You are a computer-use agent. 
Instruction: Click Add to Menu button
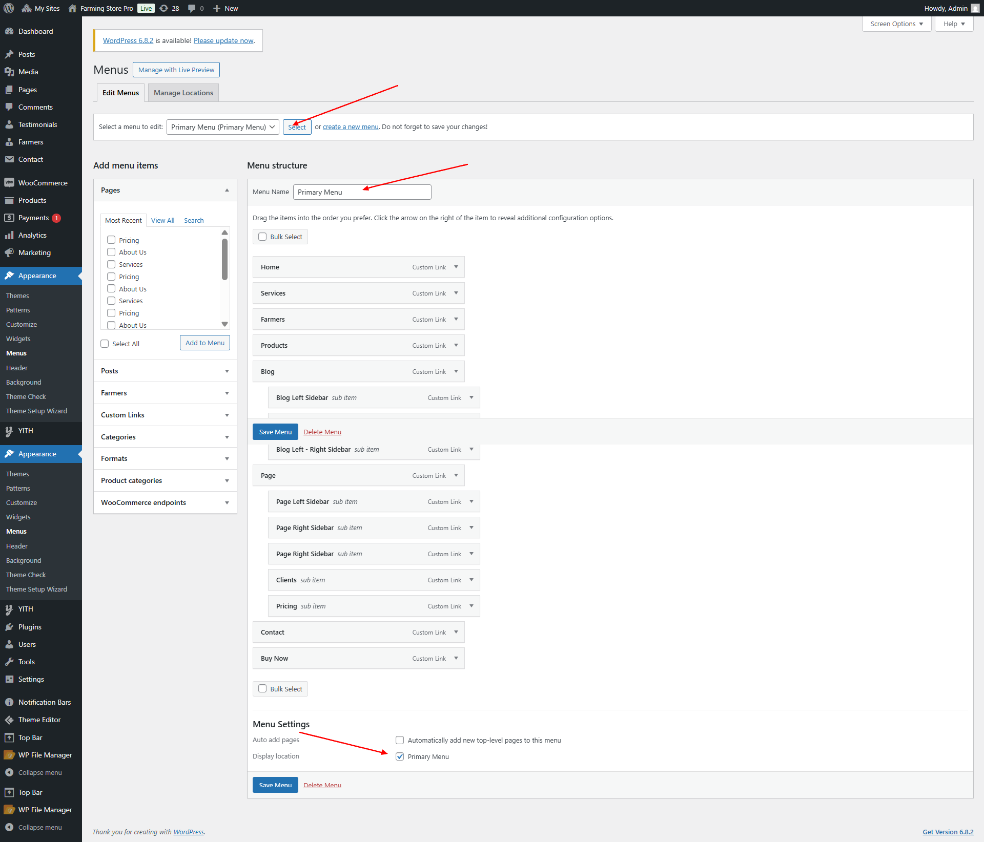point(205,343)
